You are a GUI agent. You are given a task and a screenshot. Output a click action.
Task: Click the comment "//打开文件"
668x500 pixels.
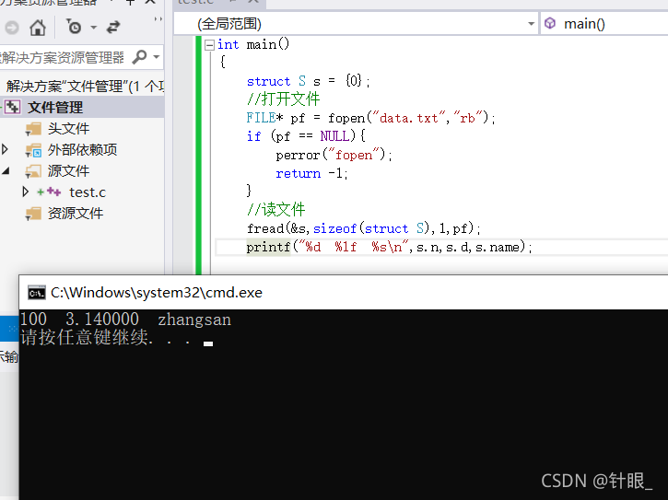[x=283, y=99]
